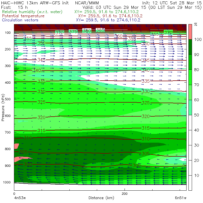Click the pink above-100% colorbar segment

click(190, 32)
